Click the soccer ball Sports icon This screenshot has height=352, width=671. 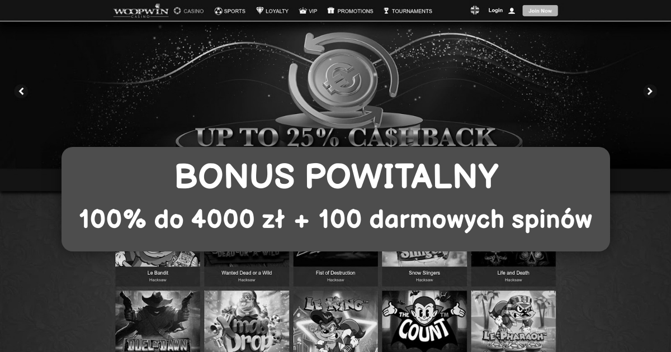pos(218,11)
